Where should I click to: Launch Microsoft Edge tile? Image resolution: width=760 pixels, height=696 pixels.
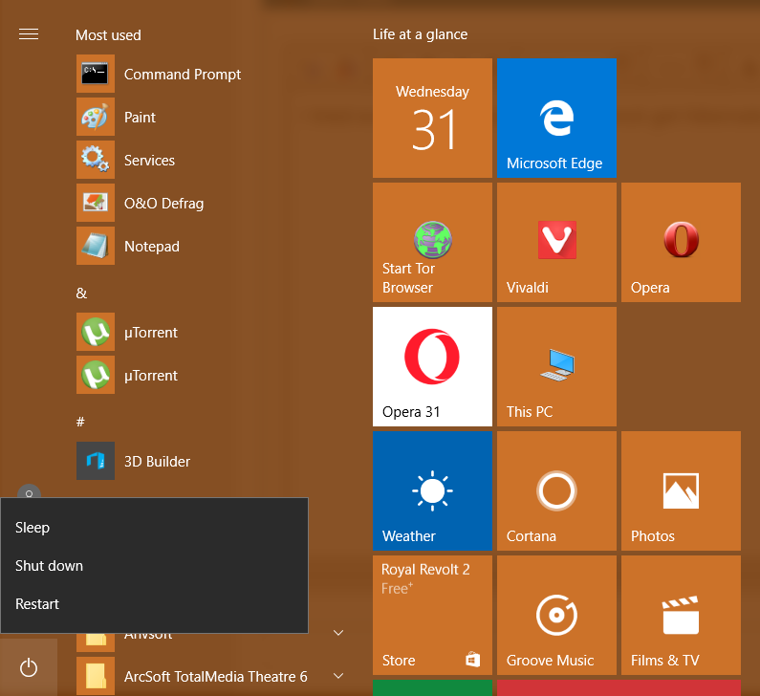tap(556, 118)
